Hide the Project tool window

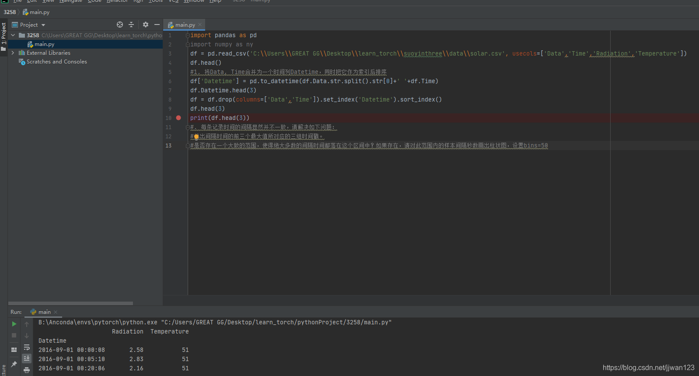click(157, 25)
